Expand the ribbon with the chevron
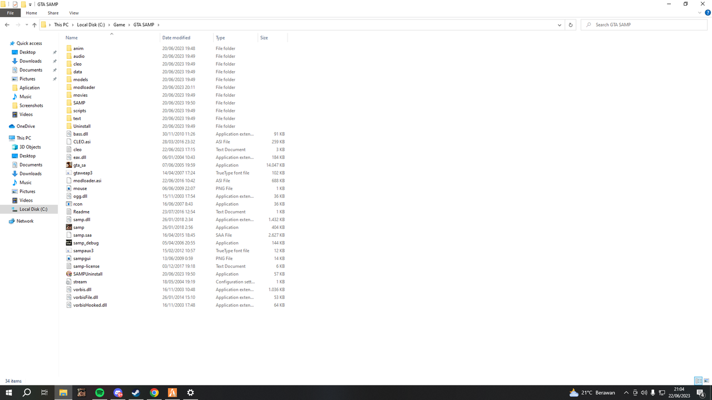Screen dimensions: 712x400 (x=699, y=13)
